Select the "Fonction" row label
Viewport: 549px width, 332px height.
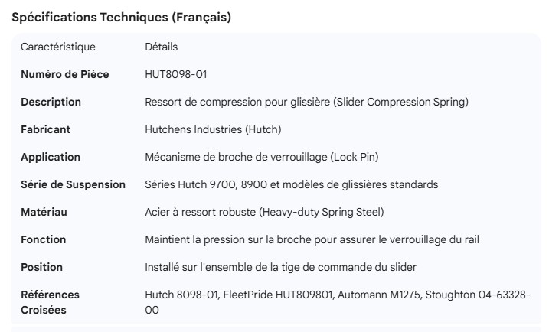pyautogui.click(x=44, y=240)
